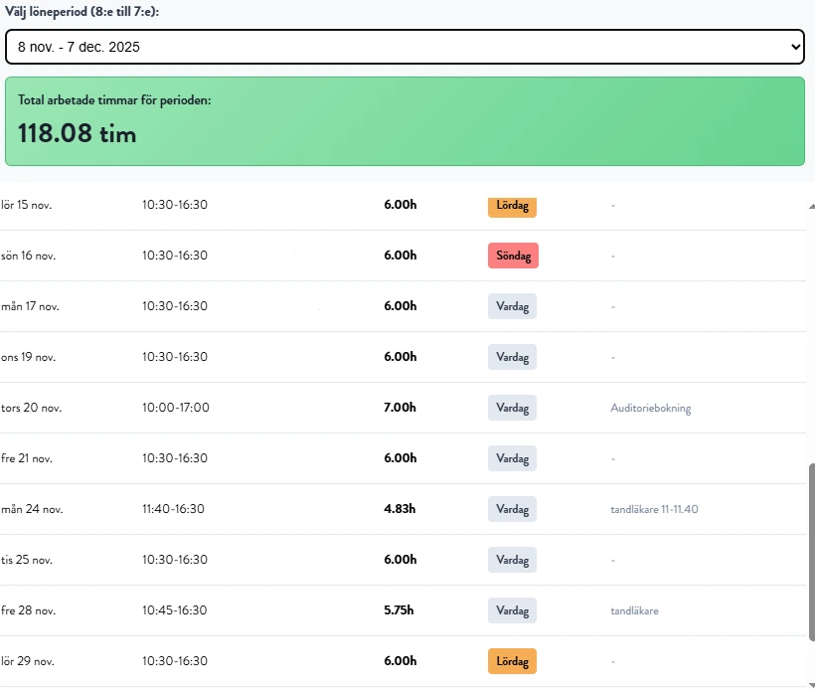The height and width of the screenshot is (692, 815).
Task: Click the 'fre 21 nov.' date cell
Action: coord(27,458)
